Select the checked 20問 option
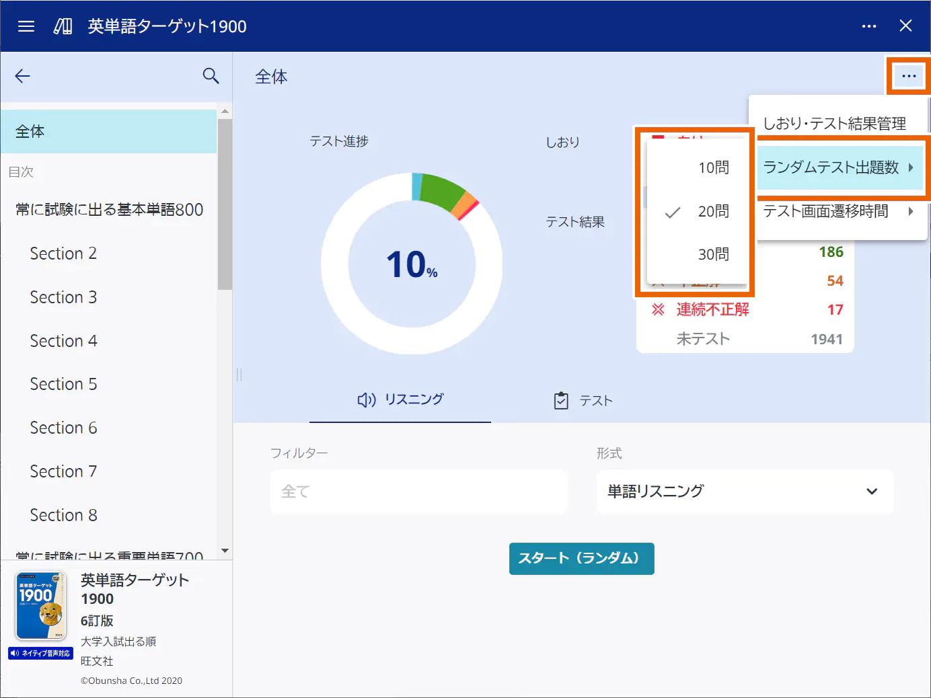This screenshot has height=698, width=931. tap(697, 211)
